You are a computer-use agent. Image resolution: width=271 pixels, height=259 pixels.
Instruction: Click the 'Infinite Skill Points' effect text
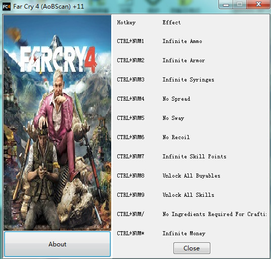[x=194, y=156]
